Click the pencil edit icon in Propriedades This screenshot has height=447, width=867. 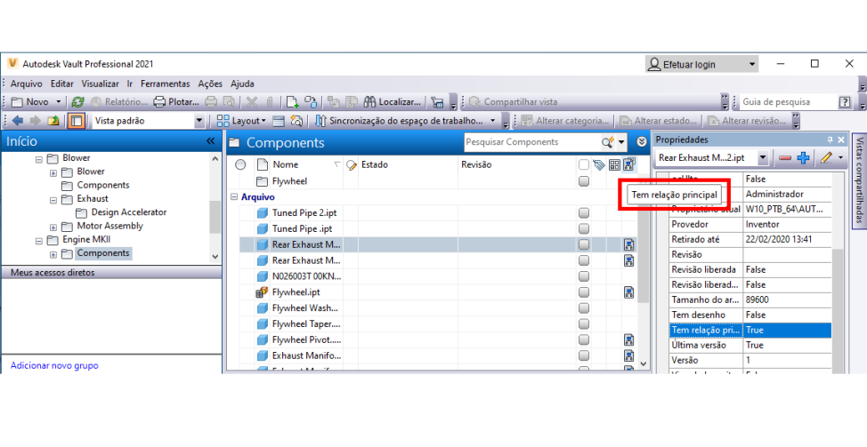[x=826, y=158]
